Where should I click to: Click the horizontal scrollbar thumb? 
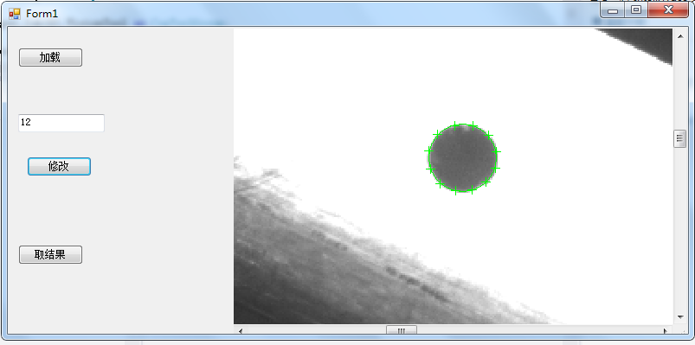point(402,330)
